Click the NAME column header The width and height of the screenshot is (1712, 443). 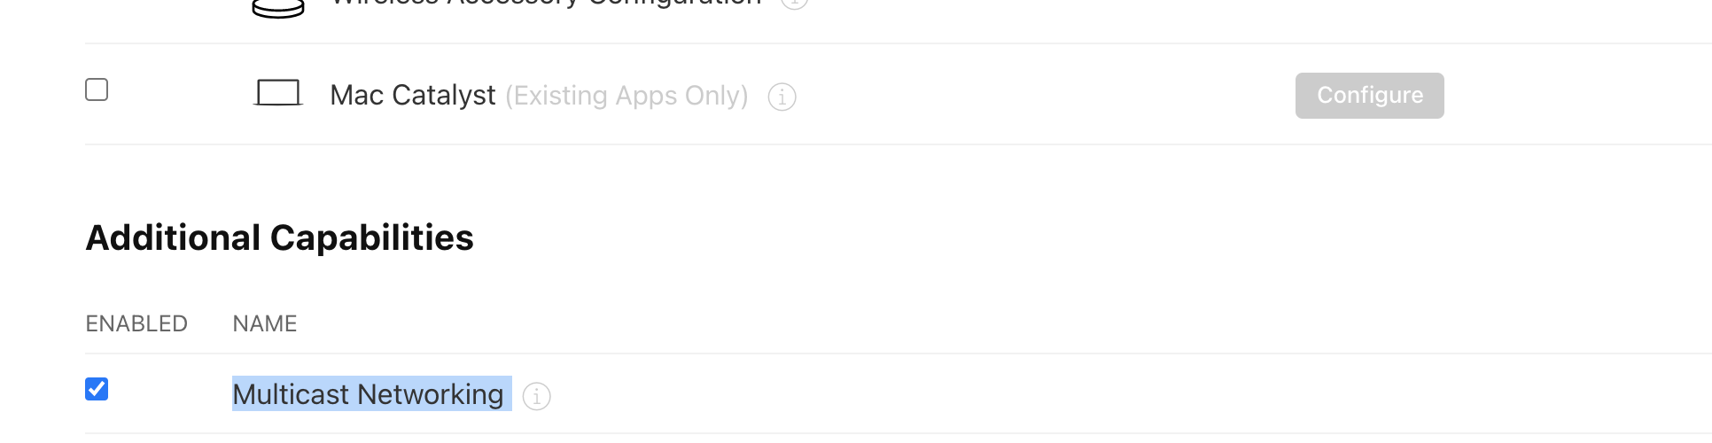265,323
